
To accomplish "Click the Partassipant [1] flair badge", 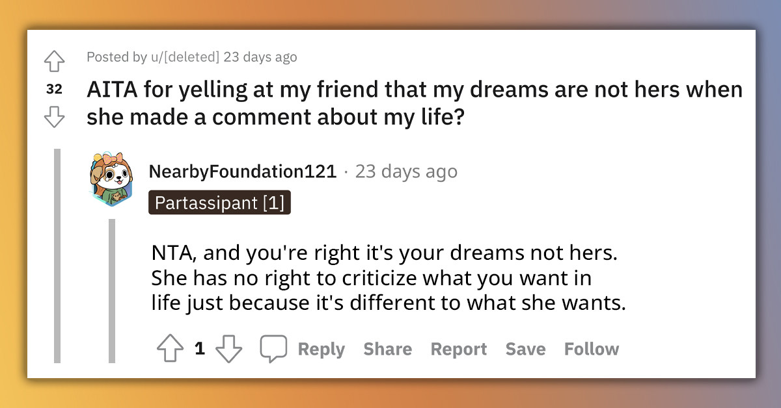I will 219,202.
